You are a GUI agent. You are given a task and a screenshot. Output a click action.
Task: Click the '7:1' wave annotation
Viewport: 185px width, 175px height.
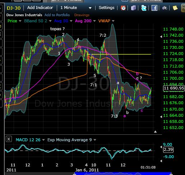[x=93, y=85]
